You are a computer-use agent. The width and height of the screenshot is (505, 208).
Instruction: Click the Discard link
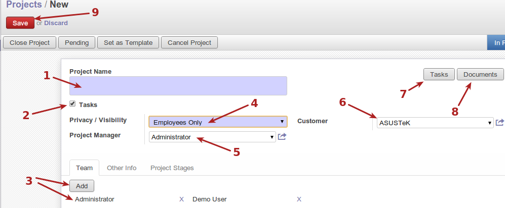(x=56, y=23)
